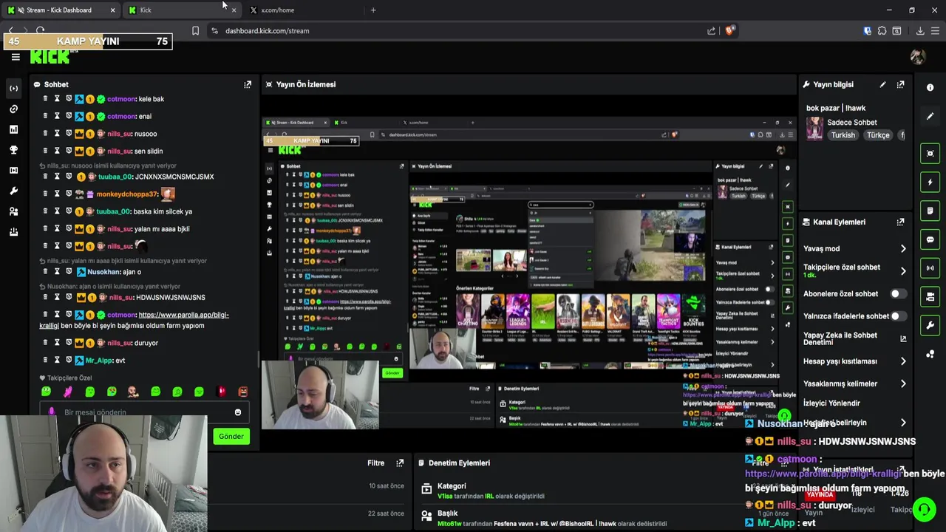Switch to the 'Stream - Kick Dashboard' browser tab

pos(61,10)
